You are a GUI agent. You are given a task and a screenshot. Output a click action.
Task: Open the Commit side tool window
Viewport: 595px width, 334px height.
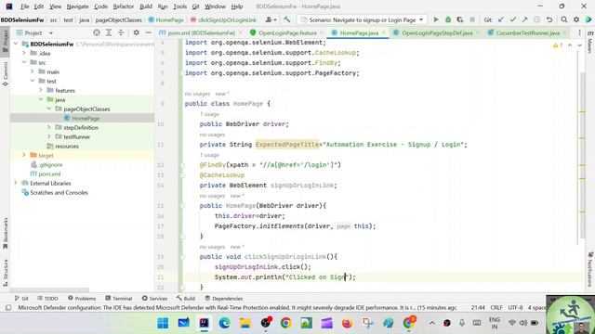pos(5,74)
